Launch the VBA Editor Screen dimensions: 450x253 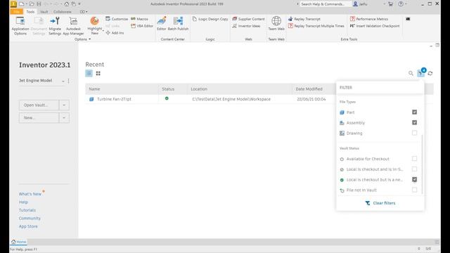142,26
